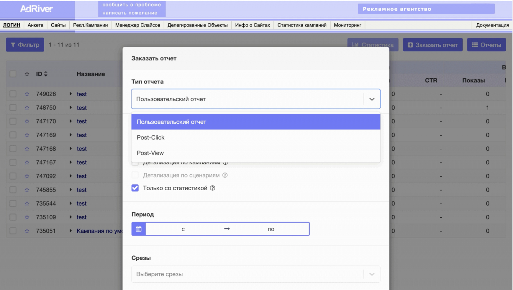
Task: Star campaign 735109 as favorite
Action: [27, 217]
